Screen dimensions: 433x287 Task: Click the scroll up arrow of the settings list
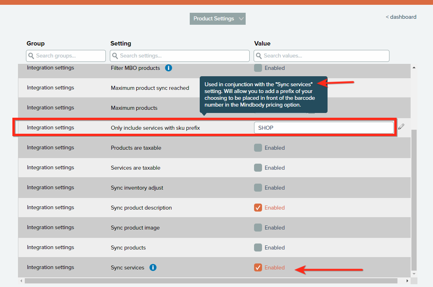click(x=414, y=68)
